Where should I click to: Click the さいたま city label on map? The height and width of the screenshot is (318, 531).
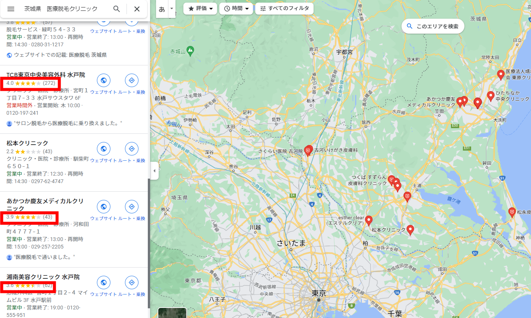pos(291,243)
